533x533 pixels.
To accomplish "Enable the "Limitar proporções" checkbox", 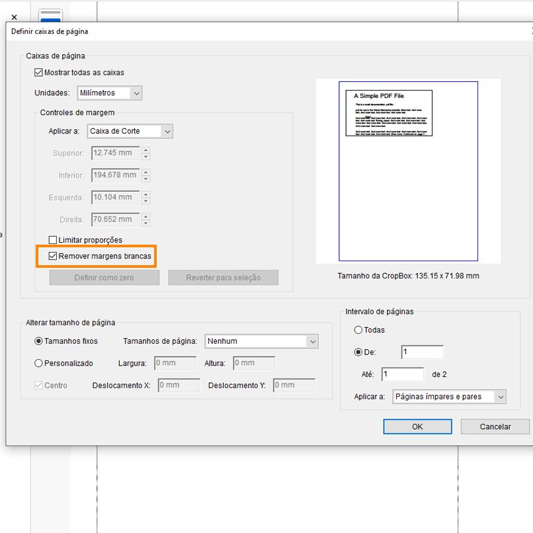I will pos(51,239).
